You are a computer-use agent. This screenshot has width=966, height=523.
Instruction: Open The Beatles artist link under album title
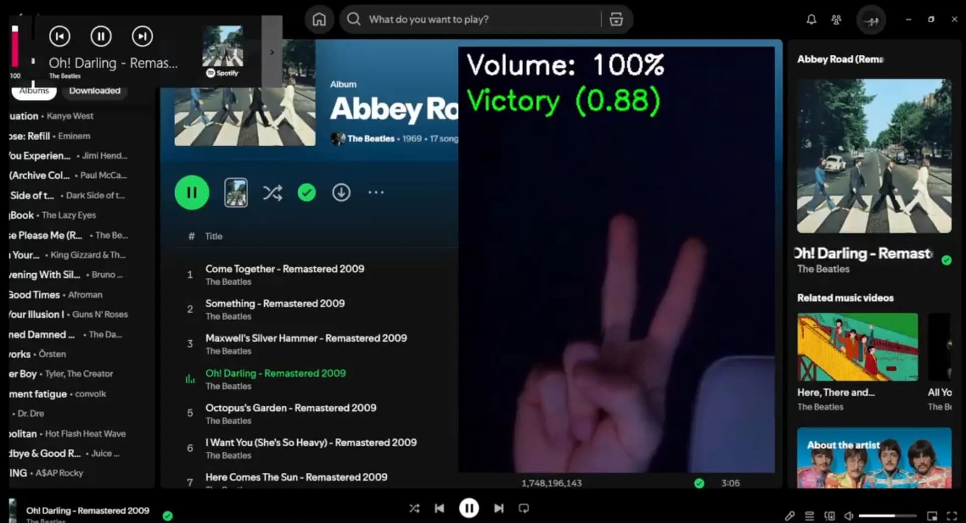(x=371, y=139)
